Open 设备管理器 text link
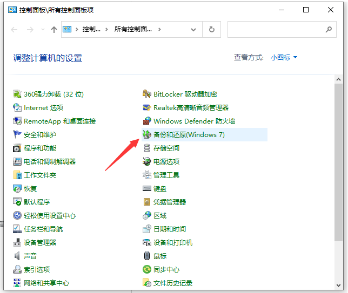Viewport: 348px width, 293px height. (x=40, y=243)
